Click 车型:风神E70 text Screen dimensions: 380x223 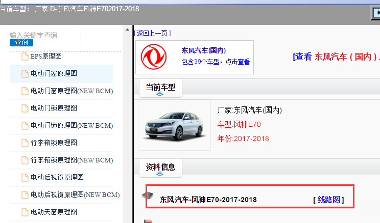pyautogui.click(x=239, y=124)
